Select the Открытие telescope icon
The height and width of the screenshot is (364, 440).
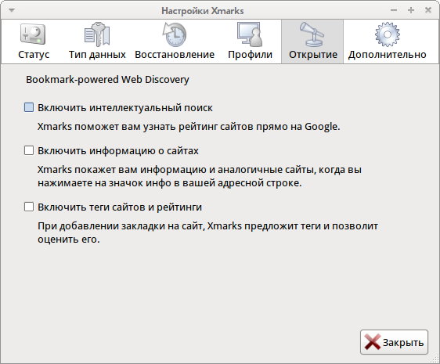coord(312,34)
